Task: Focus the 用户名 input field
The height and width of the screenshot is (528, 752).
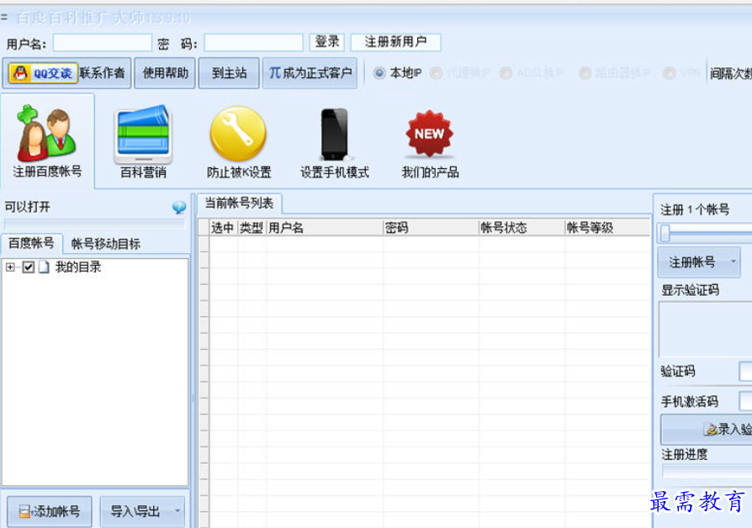Action: point(102,43)
